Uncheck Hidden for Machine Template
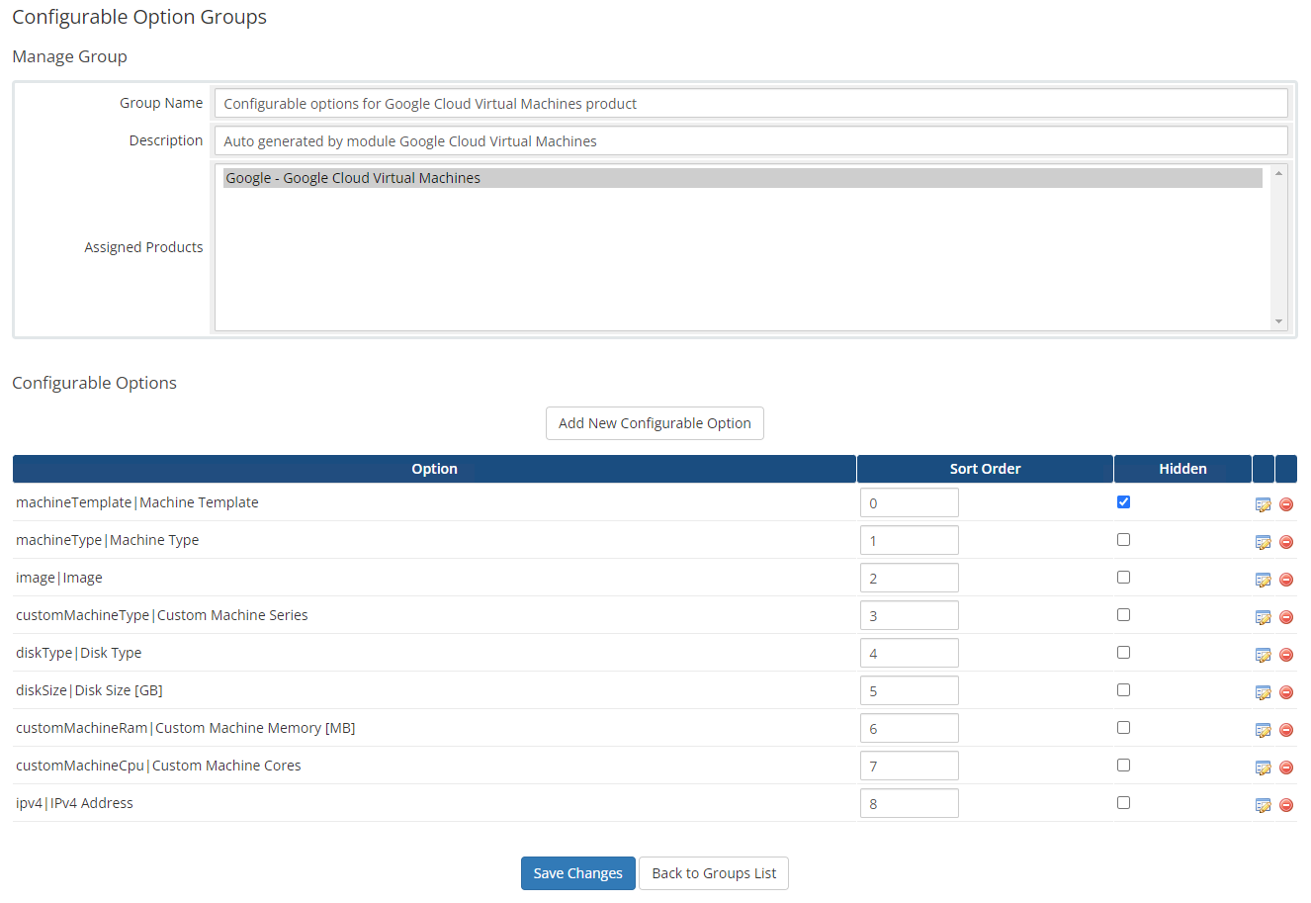 [x=1123, y=502]
